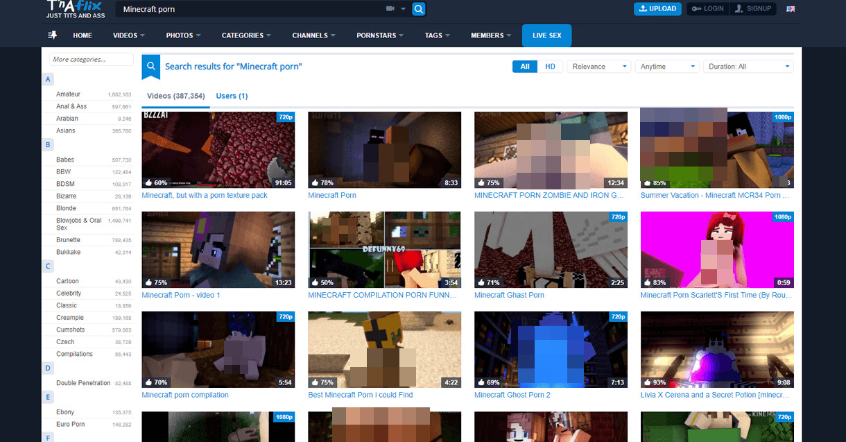The height and width of the screenshot is (442, 846).
Task: Open the Arabian category link
Action: (x=67, y=119)
